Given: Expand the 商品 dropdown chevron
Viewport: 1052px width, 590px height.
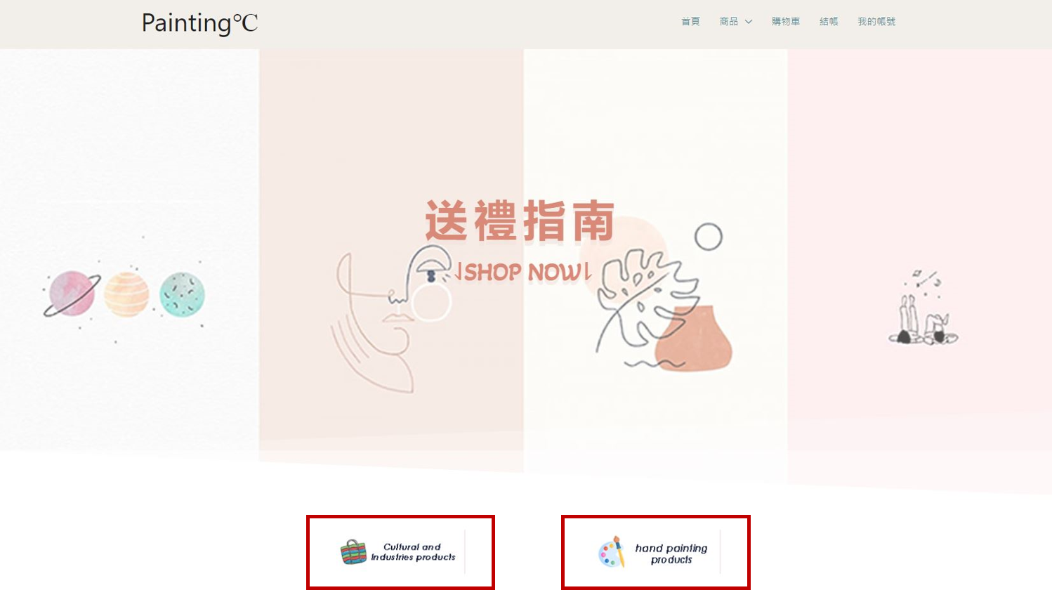Looking at the screenshot, I should pyautogui.click(x=749, y=22).
